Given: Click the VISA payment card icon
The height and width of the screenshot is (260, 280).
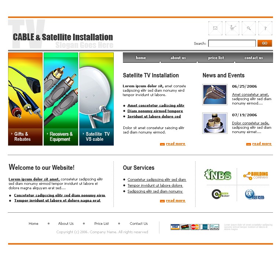Looking at the screenshot, I should tap(175, 227).
